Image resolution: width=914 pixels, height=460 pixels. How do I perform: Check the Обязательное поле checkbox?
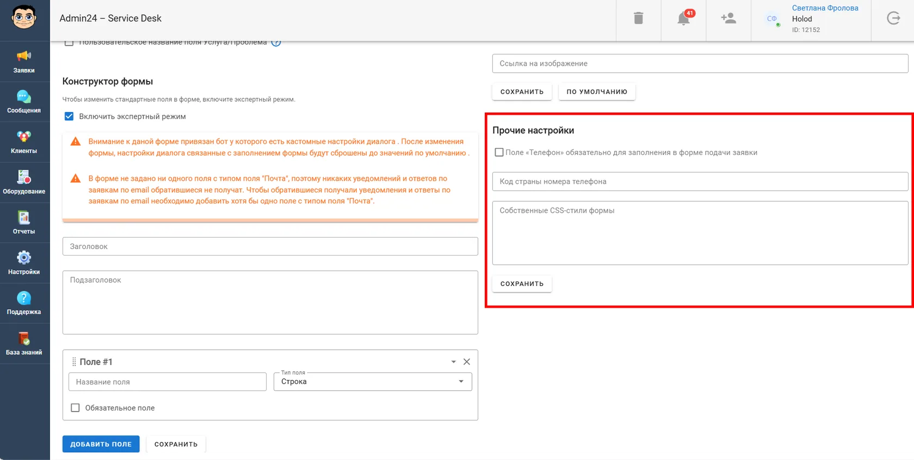click(75, 408)
